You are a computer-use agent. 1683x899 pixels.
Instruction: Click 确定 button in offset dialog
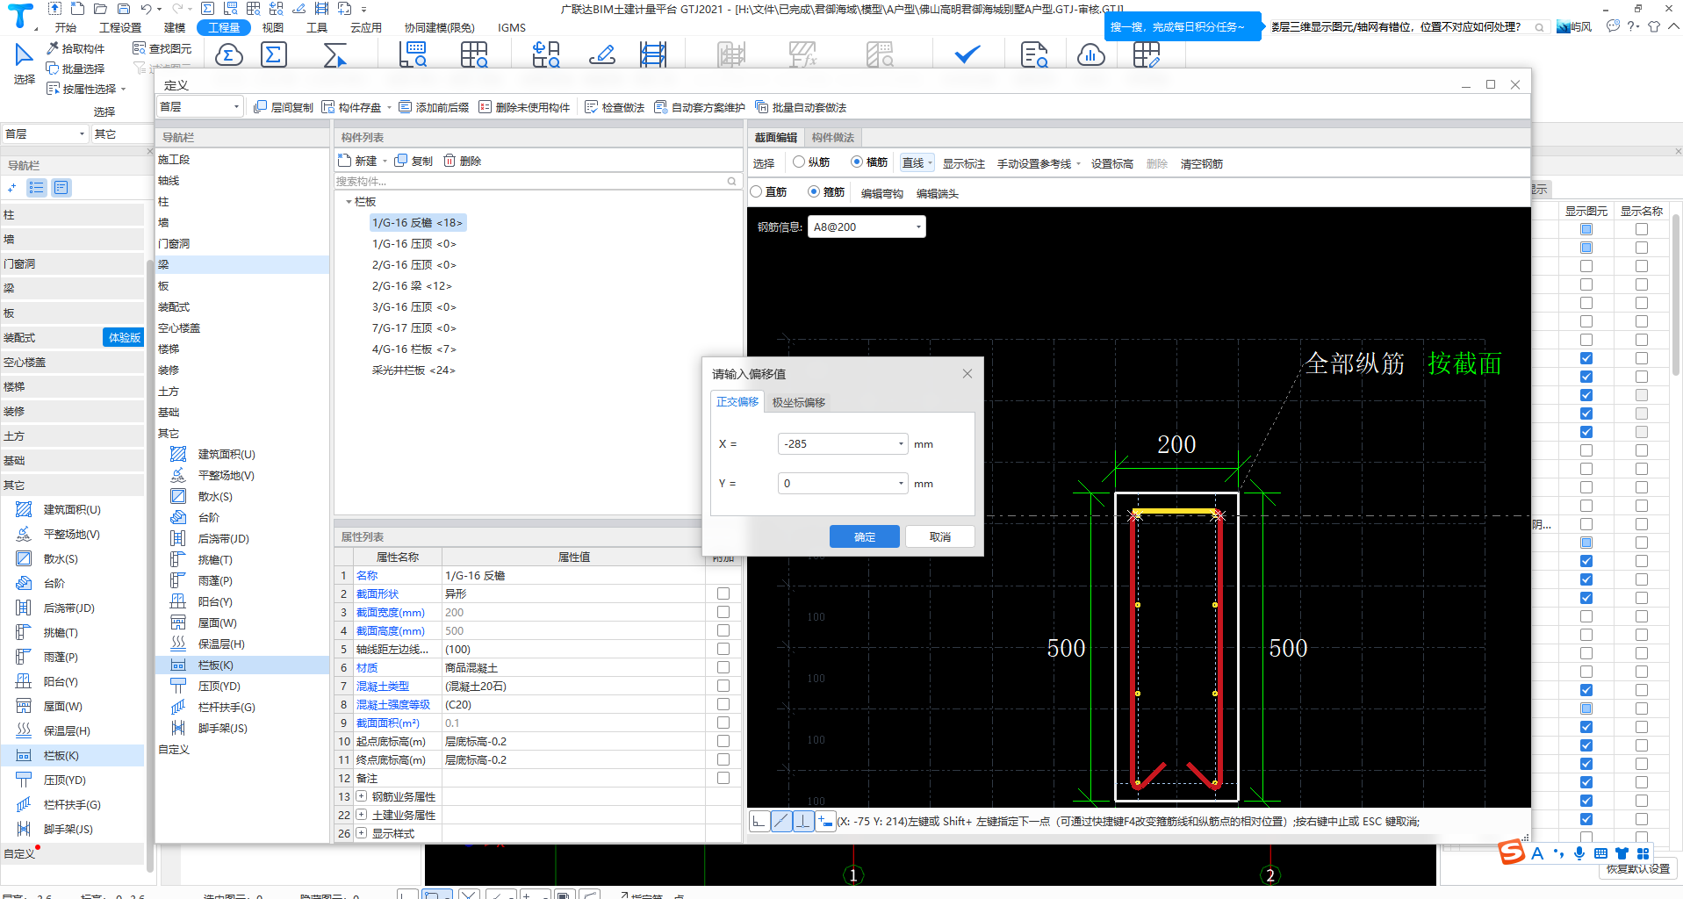point(865,536)
